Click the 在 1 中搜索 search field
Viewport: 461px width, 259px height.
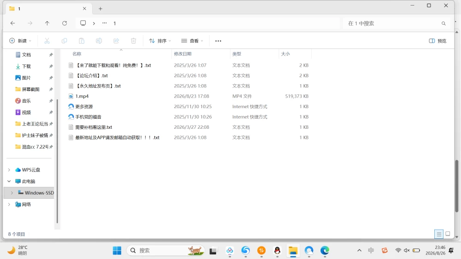pyautogui.click(x=397, y=23)
